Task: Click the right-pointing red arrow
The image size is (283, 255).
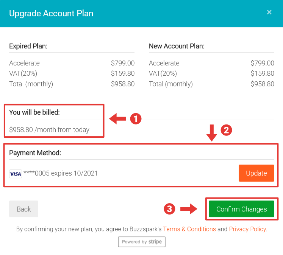Action: coord(188,209)
